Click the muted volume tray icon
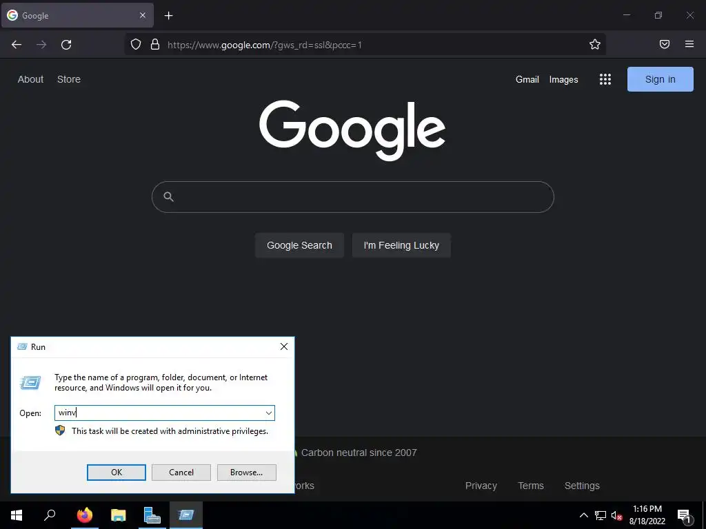This screenshot has height=529, width=706. (x=616, y=515)
